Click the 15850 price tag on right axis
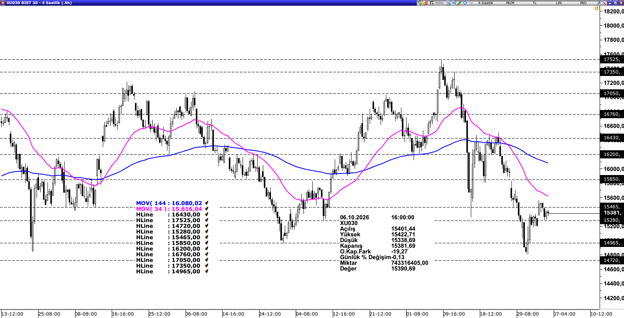 611,179
